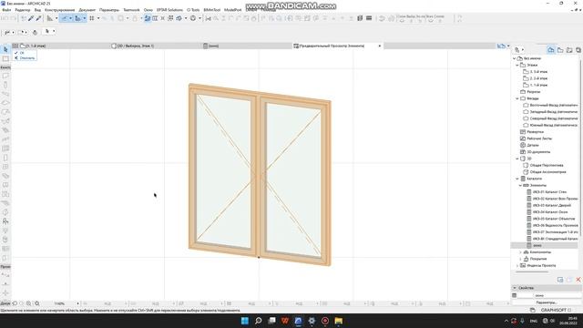The width and height of the screenshot is (583, 328).
Task: Open the Project Map view in Navigator
Action: coord(550,50)
